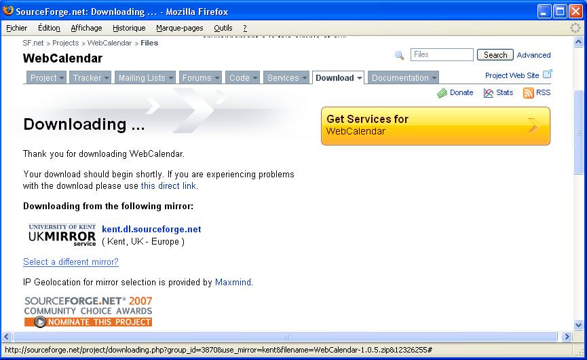Click the orange RSS feed icon
The width and height of the screenshot is (587, 360).
(528, 93)
